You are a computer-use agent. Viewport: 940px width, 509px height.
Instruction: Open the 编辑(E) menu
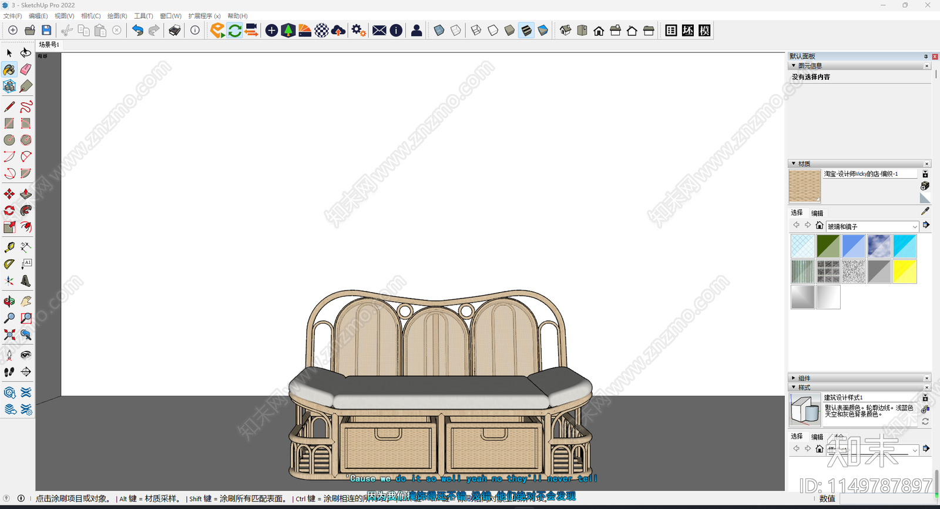[38, 16]
